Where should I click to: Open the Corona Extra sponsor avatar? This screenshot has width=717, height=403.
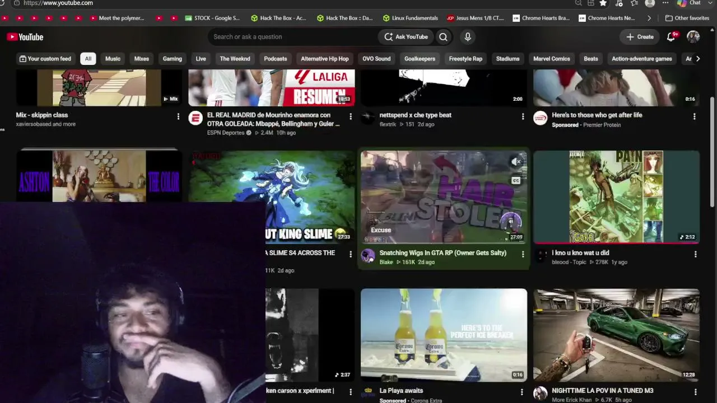[x=367, y=393]
